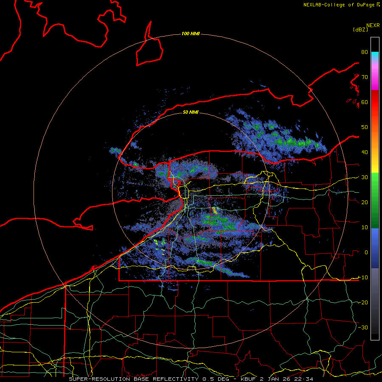Click the red segment of the color bar
This screenshot has width=382, height=382.
pos(375,102)
